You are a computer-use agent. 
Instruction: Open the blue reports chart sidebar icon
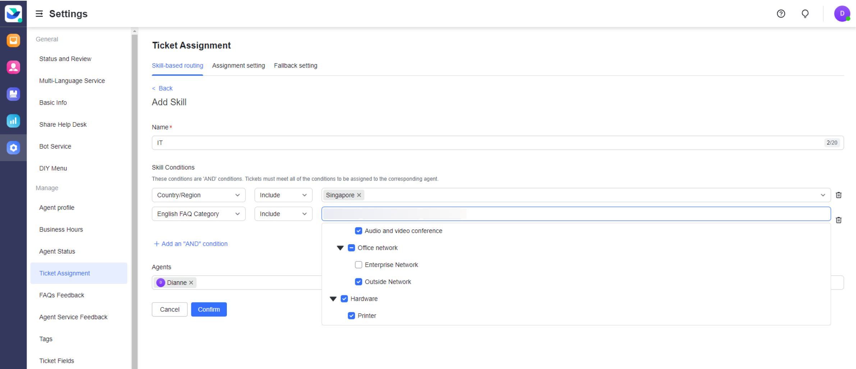coord(13,121)
